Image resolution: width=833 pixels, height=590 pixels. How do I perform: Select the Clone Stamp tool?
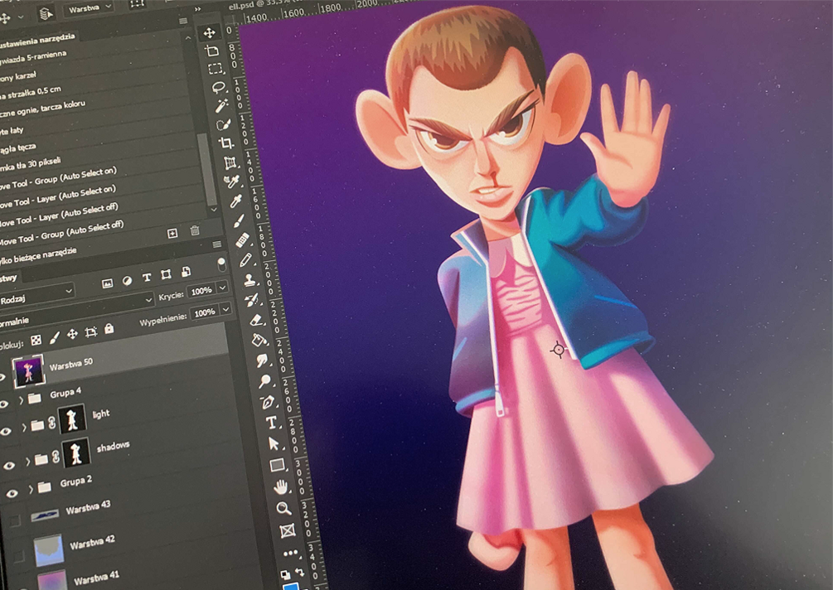(249, 279)
